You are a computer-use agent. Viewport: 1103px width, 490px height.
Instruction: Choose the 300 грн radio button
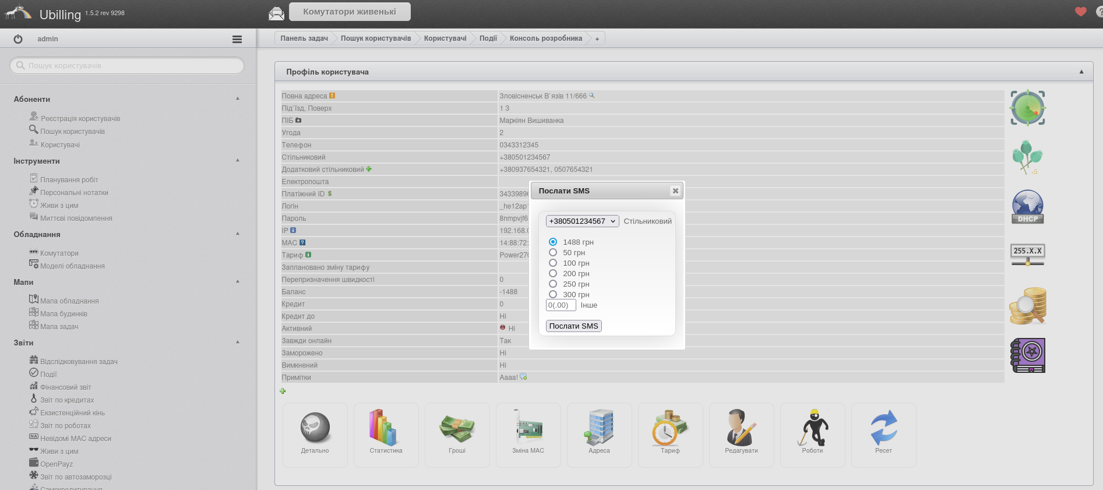[553, 294]
